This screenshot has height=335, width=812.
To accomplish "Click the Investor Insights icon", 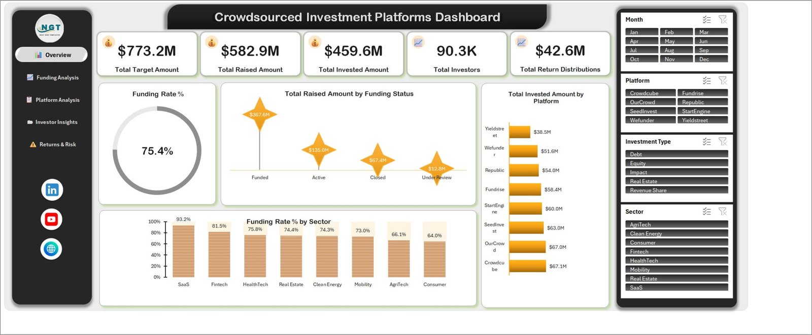I will pyautogui.click(x=30, y=122).
